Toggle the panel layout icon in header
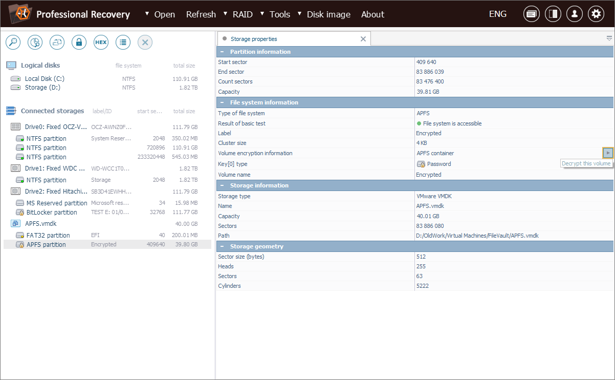The height and width of the screenshot is (380, 615). pyautogui.click(x=553, y=14)
